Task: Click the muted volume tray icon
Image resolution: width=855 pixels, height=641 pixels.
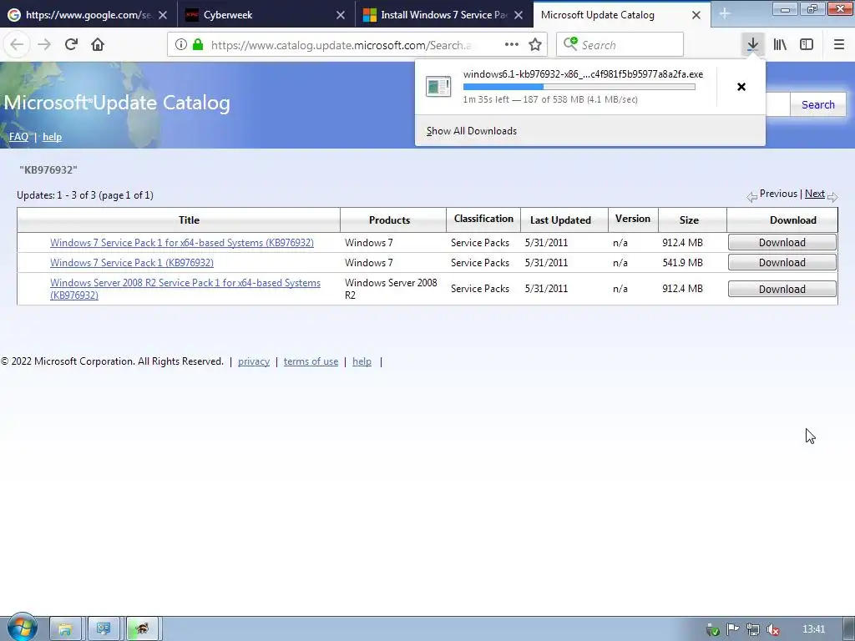Action: (x=772, y=629)
